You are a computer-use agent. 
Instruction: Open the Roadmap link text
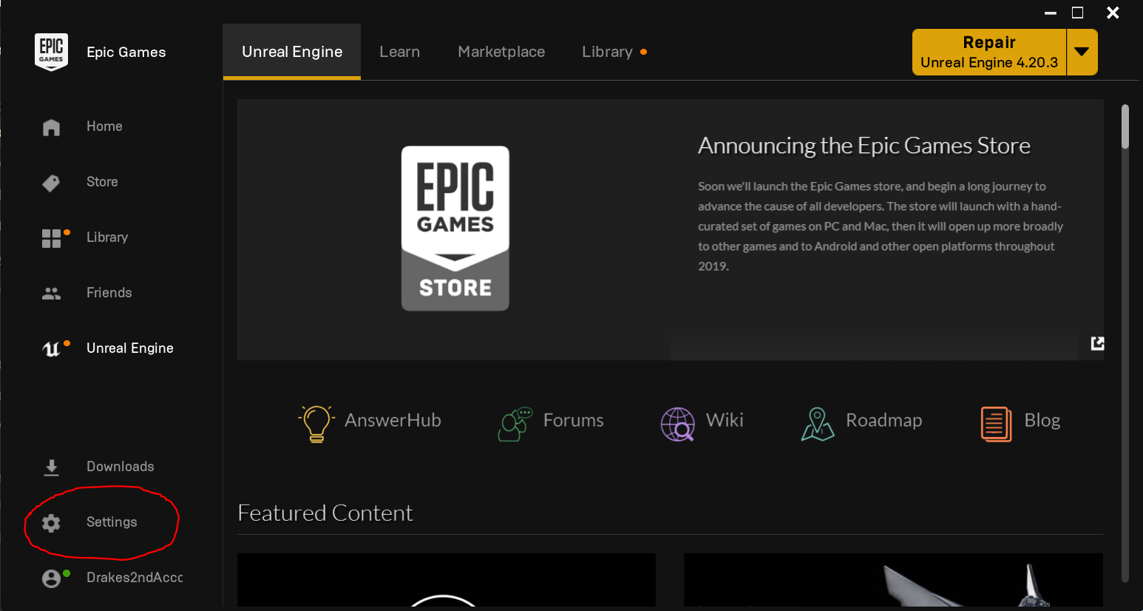pos(883,420)
